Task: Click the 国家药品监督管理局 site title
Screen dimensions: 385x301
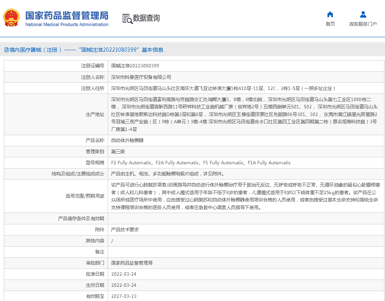Action: pos(67,15)
